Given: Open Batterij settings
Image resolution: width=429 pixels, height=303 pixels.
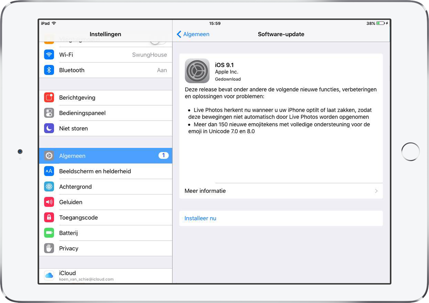Looking at the screenshot, I should pos(106,233).
